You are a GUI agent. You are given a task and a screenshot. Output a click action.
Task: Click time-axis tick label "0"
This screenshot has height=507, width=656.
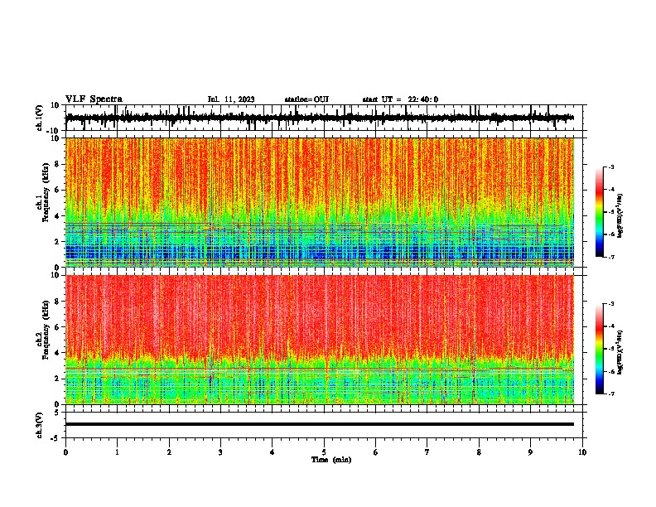click(x=65, y=452)
